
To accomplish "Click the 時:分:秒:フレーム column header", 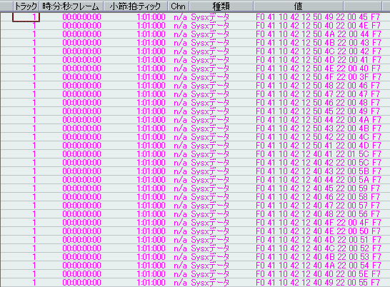I will coord(71,6).
